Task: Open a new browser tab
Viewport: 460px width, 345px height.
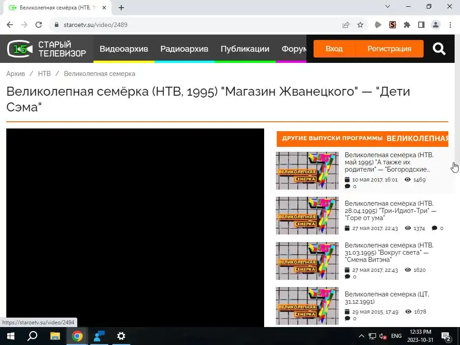Action: [x=121, y=8]
